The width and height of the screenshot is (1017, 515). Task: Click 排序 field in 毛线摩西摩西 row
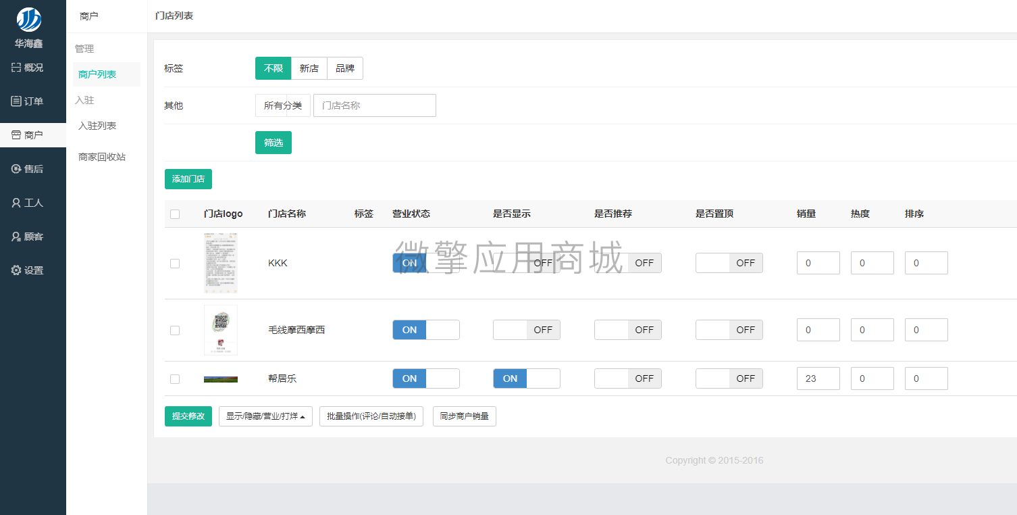pos(927,330)
